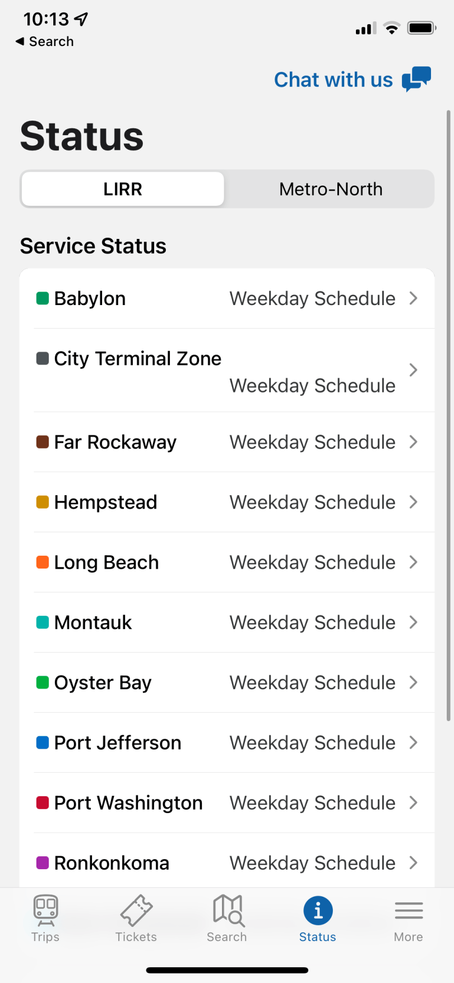
Task: Tap the blue Port Jefferson color square
Action: pos(43,742)
